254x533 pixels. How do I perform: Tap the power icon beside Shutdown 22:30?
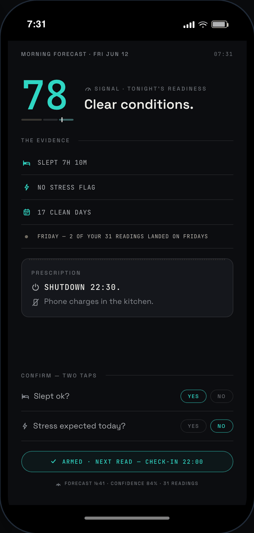(36, 287)
